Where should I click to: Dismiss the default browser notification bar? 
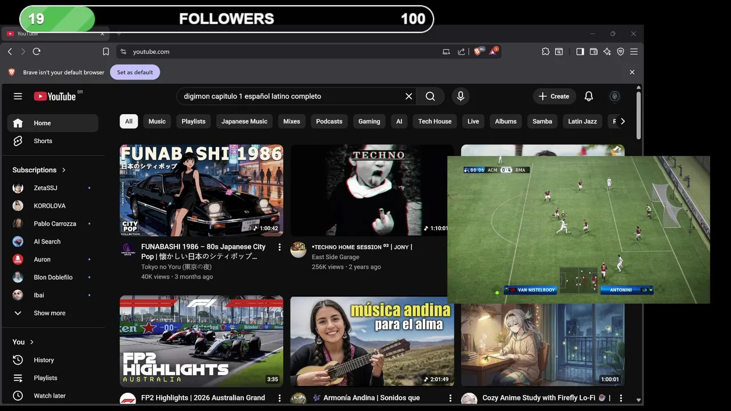632,72
